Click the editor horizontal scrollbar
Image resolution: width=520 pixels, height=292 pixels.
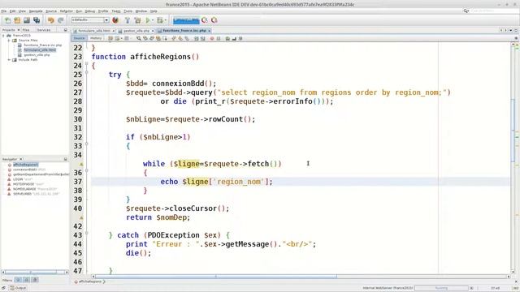215,276
